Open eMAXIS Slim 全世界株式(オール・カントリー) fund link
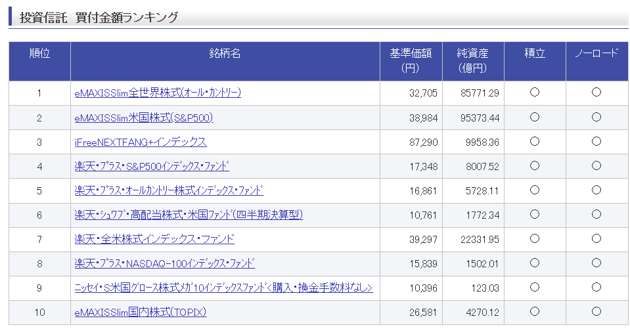Image resolution: width=630 pixels, height=329 pixels. click(x=158, y=93)
